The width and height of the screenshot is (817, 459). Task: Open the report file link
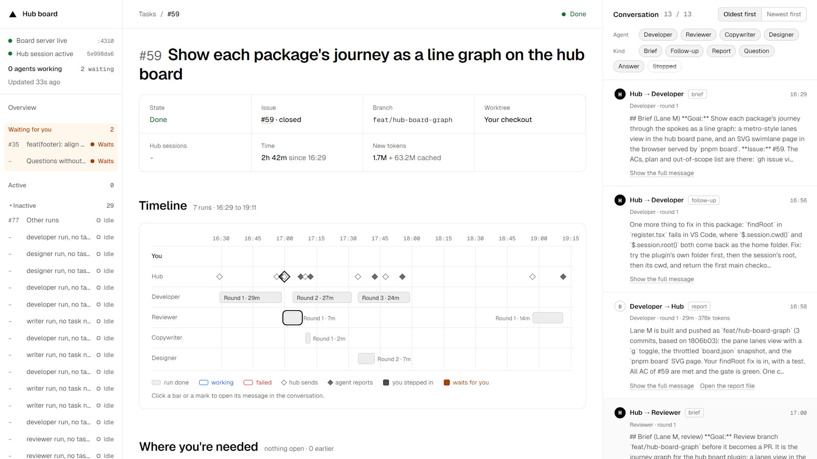coord(727,386)
